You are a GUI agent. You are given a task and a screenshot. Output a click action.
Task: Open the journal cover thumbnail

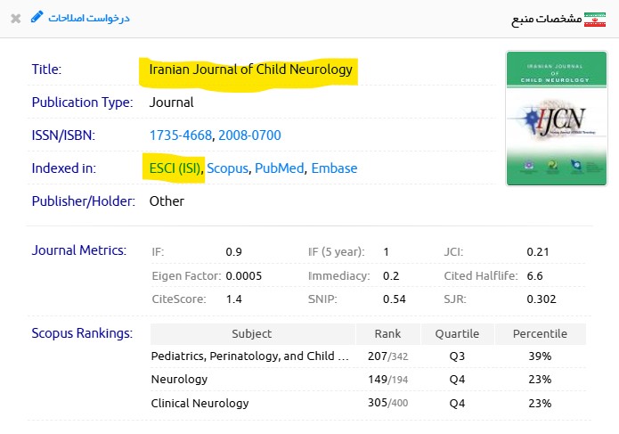[x=550, y=119]
